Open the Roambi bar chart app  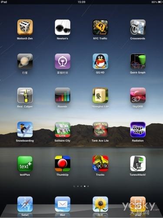[x=63, y=95]
